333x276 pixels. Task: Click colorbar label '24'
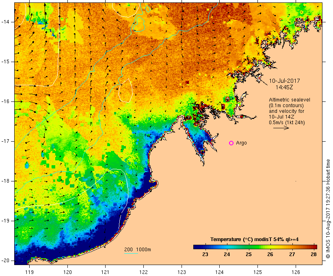pyautogui.click(x=227, y=254)
